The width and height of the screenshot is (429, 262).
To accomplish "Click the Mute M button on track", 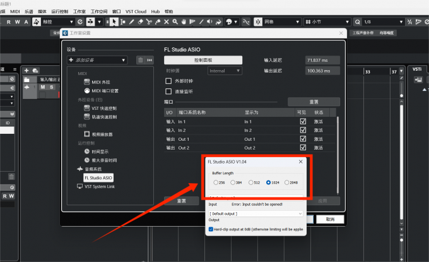I will point(43,87).
